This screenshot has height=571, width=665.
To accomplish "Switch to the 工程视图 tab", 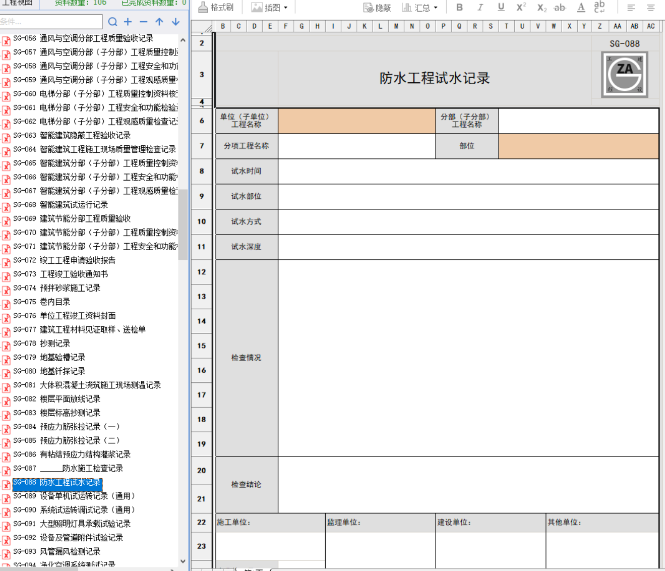I will pyautogui.click(x=18, y=3).
